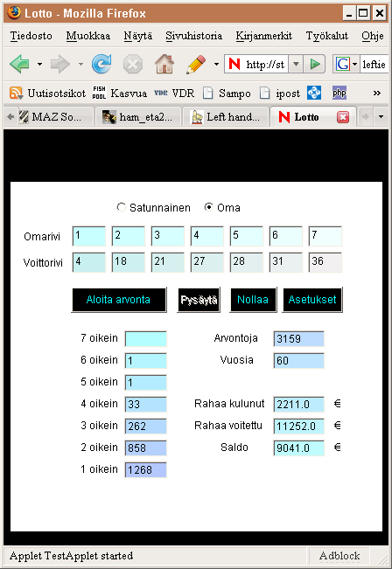Switch to the Left hand... tab
The image size is (392, 569).
click(x=226, y=117)
